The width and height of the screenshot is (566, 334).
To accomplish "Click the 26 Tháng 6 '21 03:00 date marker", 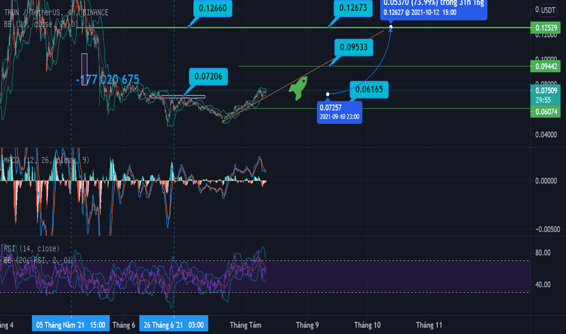I will 174,325.
